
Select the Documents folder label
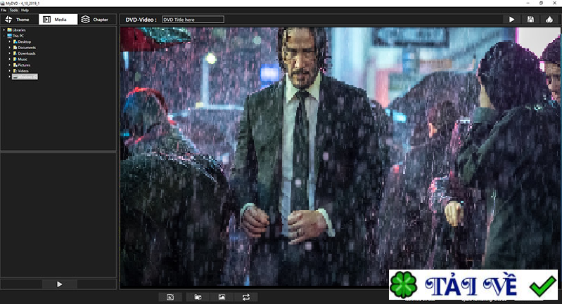coord(27,48)
